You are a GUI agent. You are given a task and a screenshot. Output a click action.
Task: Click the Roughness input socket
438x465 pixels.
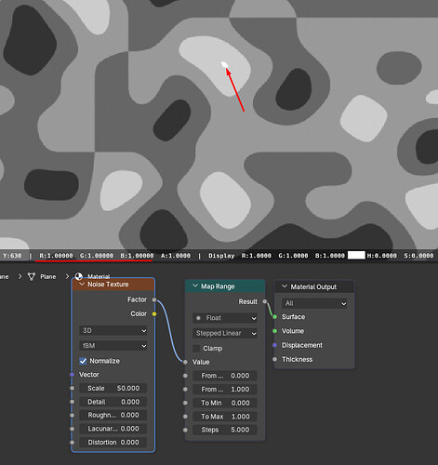click(x=72, y=415)
